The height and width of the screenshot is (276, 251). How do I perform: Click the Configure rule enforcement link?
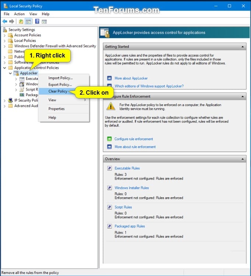point(133,139)
